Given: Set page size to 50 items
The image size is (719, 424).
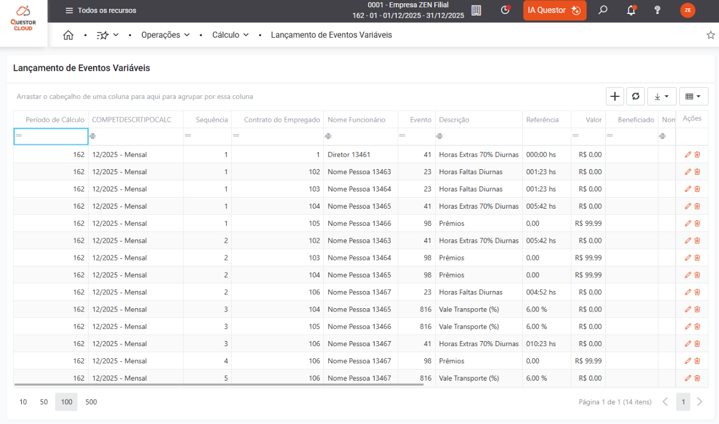Looking at the screenshot, I should click(x=43, y=402).
